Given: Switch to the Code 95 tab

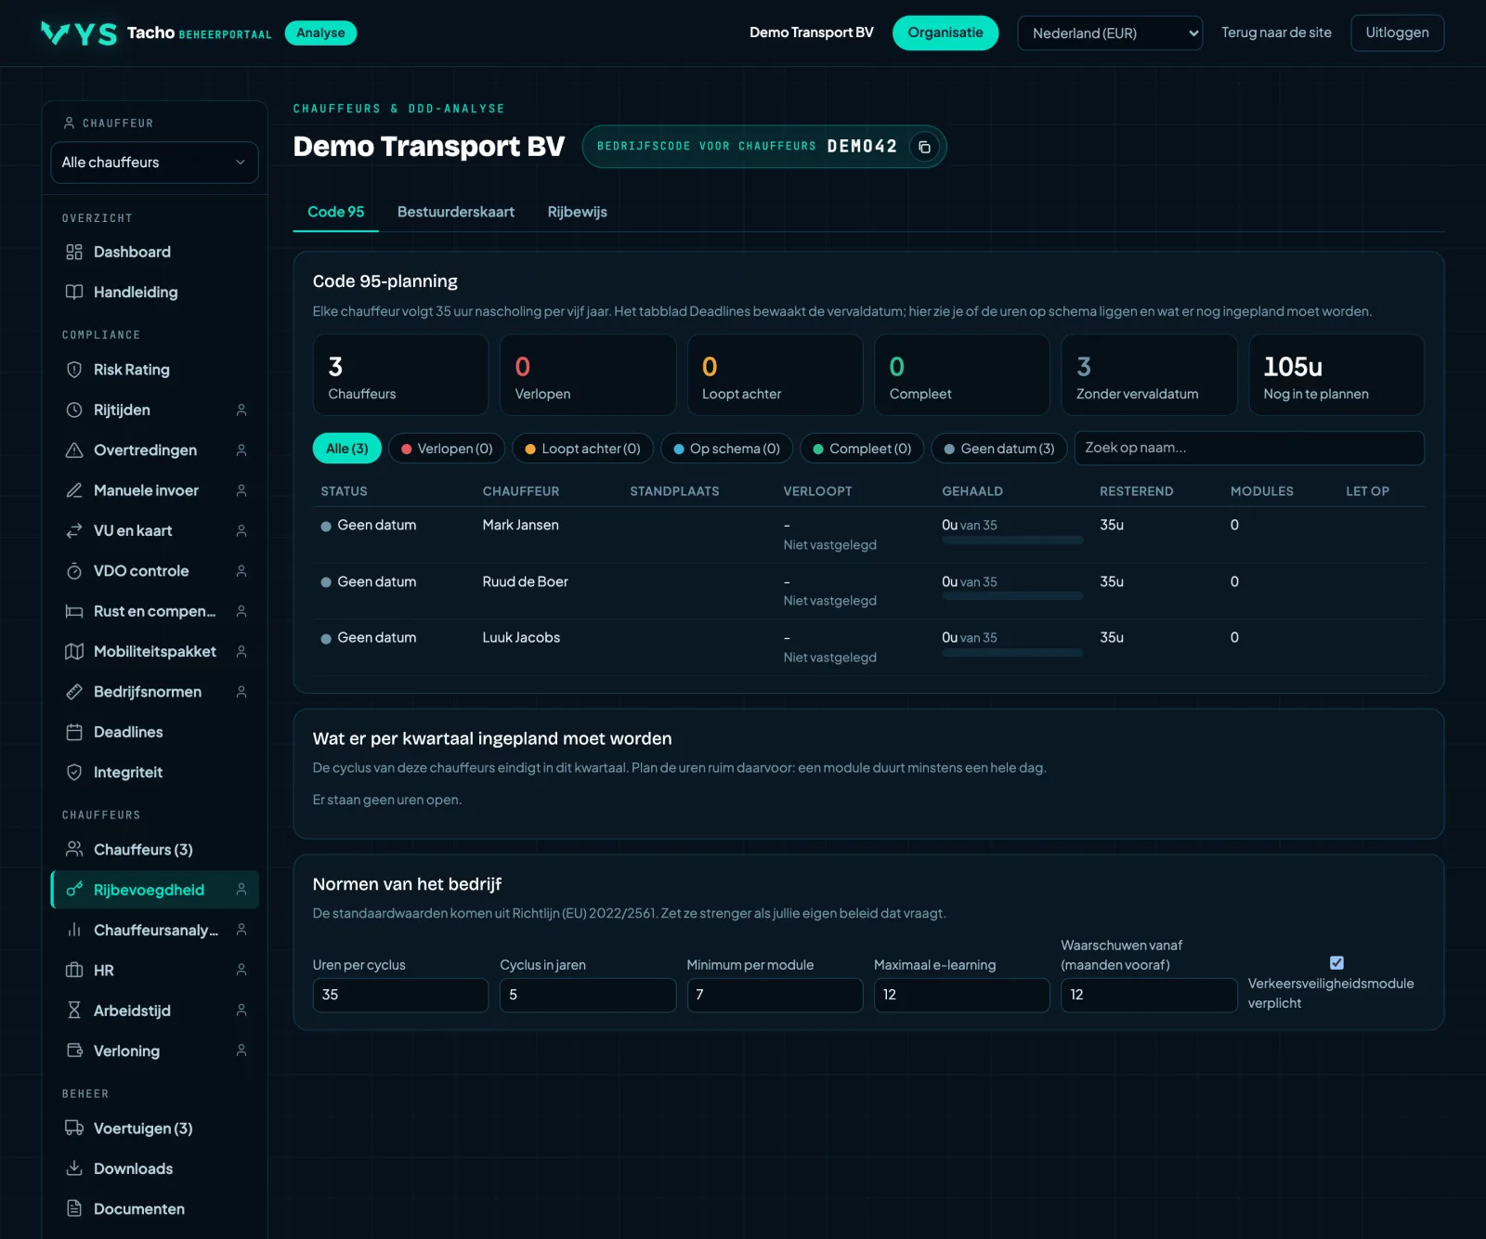Looking at the screenshot, I should tap(336, 212).
